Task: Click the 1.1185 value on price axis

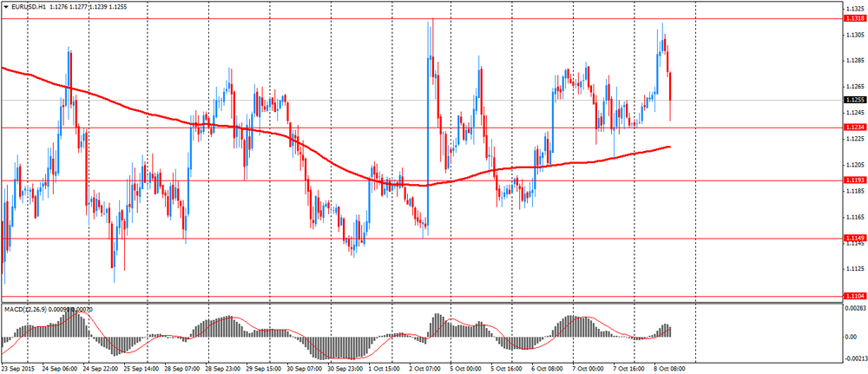Action: click(x=855, y=191)
